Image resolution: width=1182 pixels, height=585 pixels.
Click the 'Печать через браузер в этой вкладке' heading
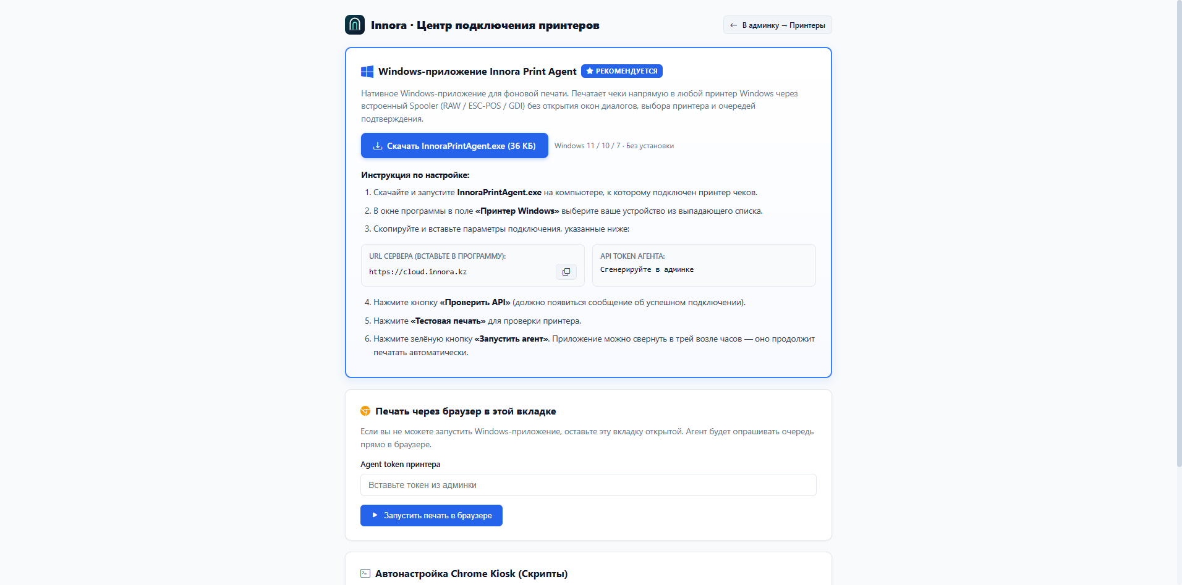click(x=466, y=411)
